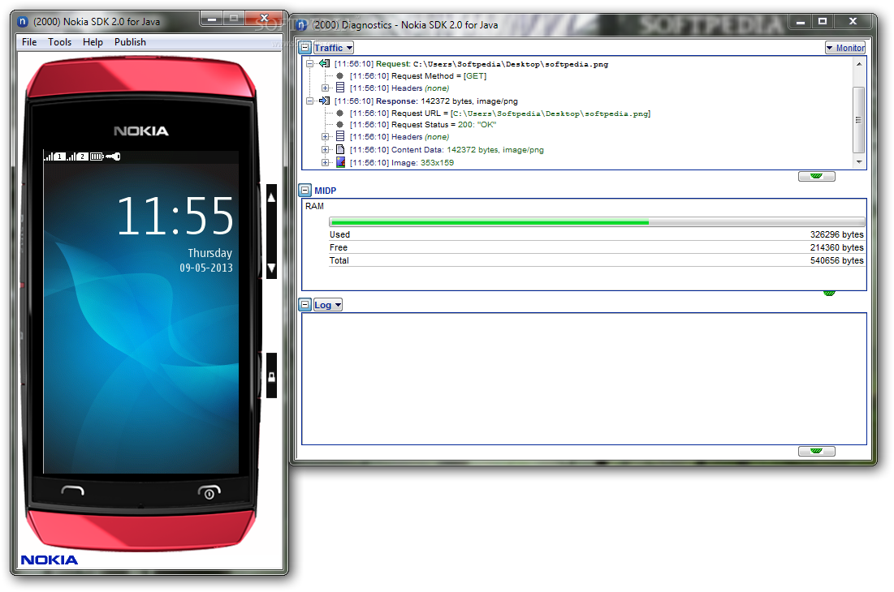Image resolution: width=894 pixels, height=592 pixels.
Task: Click the phone's volume up side button
Action: click(x=271, y=199)
